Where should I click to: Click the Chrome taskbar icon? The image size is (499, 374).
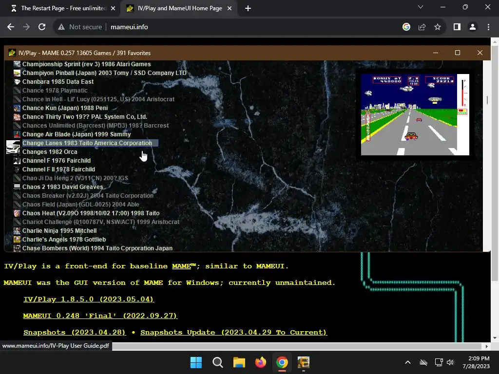pyautogui.click(x=282, y=362)
